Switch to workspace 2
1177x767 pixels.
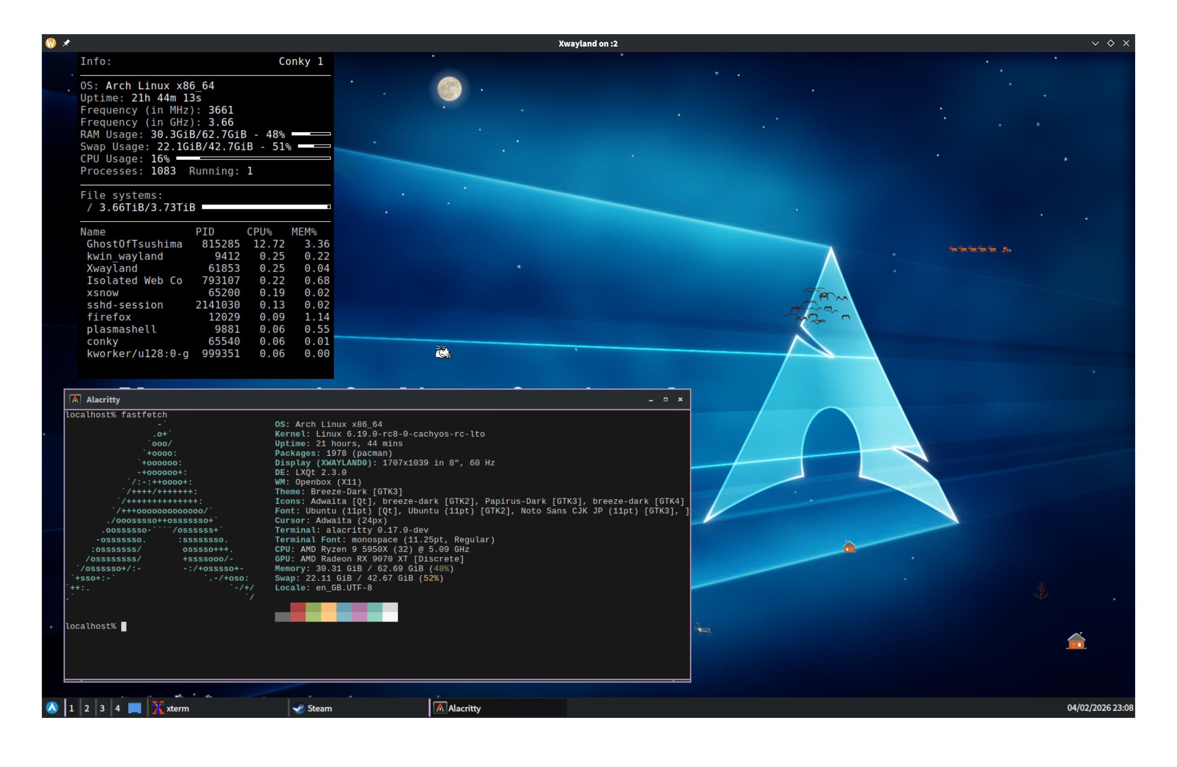[87, 708]
